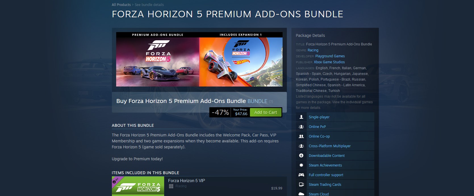Click the Downloadable Content arrow icon
The image size is (474, 196).
click(x=301, y=155)
